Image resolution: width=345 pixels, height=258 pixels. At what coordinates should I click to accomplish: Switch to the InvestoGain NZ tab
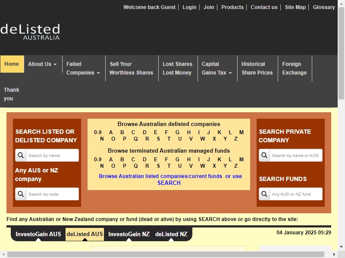(x=129, y=234)
